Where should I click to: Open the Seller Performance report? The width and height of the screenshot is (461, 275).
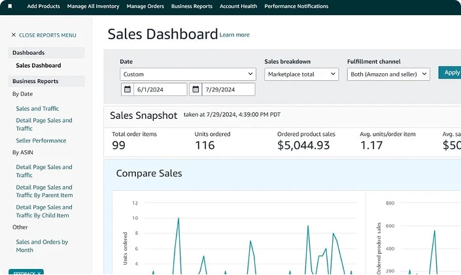pos(41,140)
